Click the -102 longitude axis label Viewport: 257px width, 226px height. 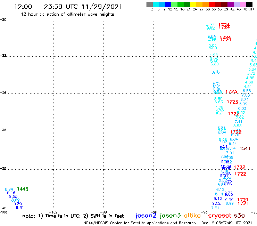pyautogui.click(x=53, y=212)
